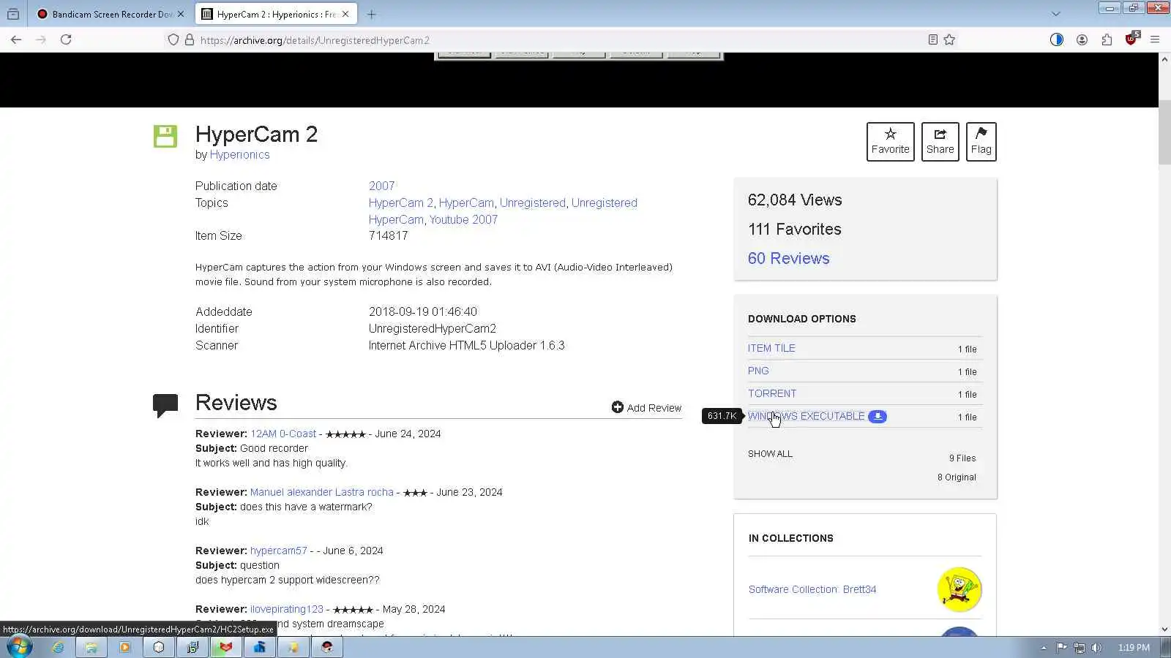Open the network icon in system tray
Screen dimensions: 1171x658
coord(1080,648)
